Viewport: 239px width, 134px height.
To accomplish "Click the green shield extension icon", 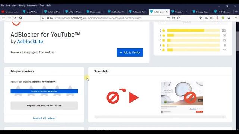I will pyautogui.click(x=223, y=18).
